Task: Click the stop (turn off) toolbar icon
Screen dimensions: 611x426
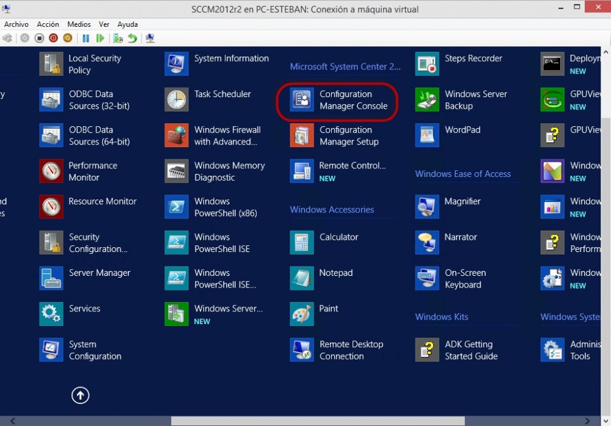Action: point(39,38)
